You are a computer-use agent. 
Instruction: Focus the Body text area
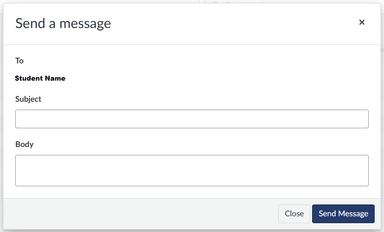pyautogui.click(x=192, y=171)
